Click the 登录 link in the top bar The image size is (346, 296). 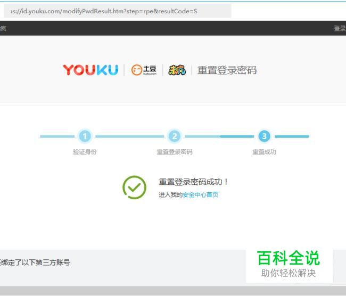340,28
